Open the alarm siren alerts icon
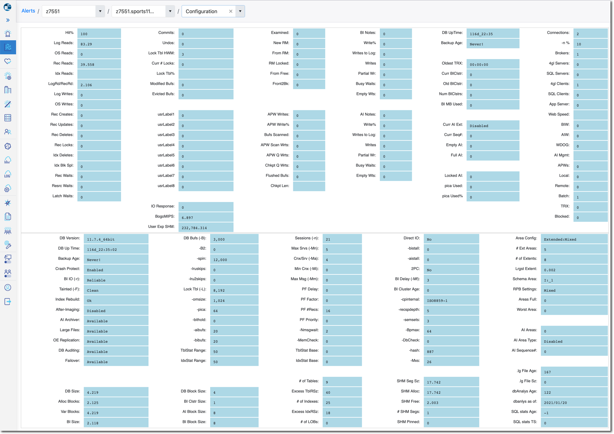This screenshot has width=614, height=434. point(8,34)
